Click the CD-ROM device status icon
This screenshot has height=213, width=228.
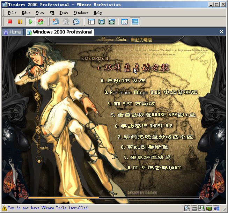[x=187, y=209]
